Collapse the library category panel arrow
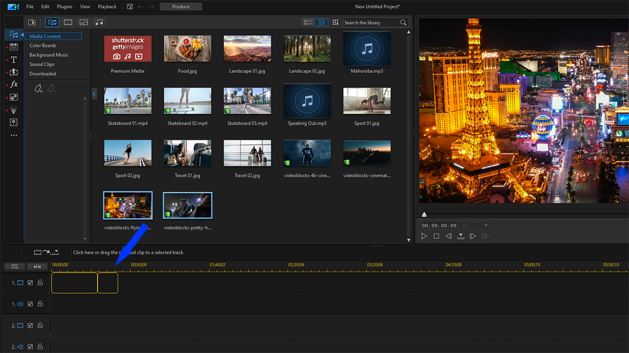 [94, 93]
